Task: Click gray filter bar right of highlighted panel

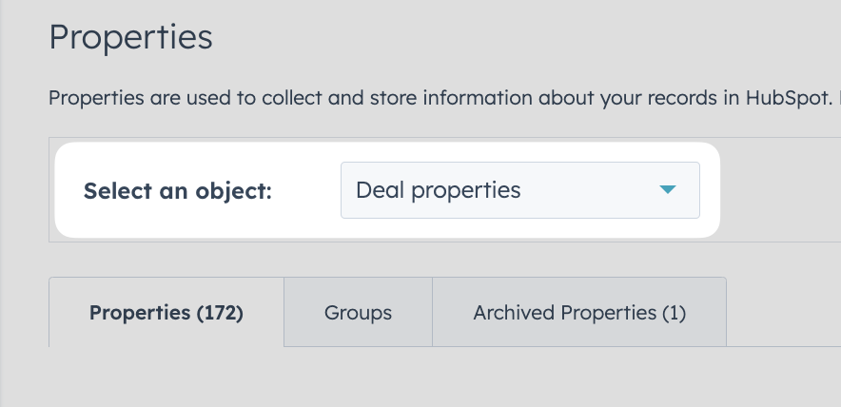Action: 780,190
